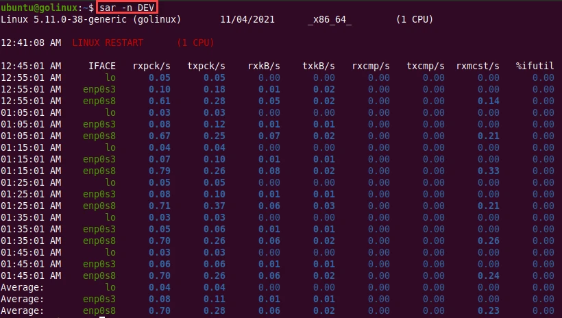This screenshot has height=318, width=562.
Task: Click 'enp0s8' in the last Average row
Action: [x=99, y=310]
